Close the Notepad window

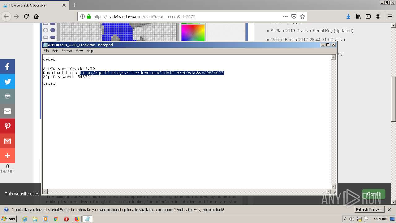point(334,45)
